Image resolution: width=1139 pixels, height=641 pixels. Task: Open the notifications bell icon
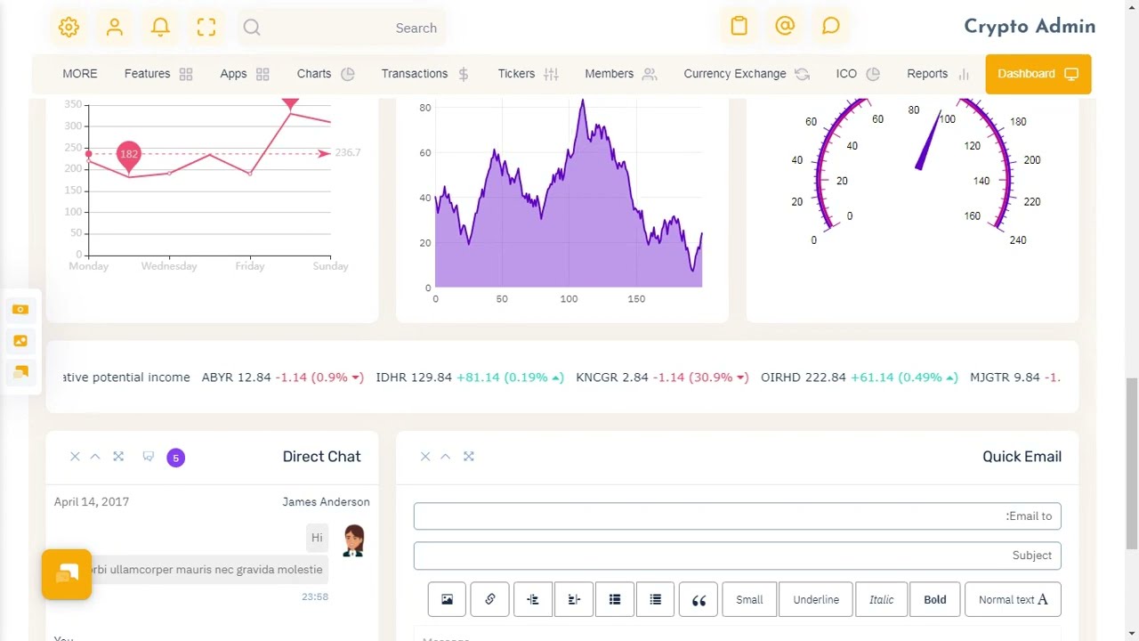click(160, 27)
